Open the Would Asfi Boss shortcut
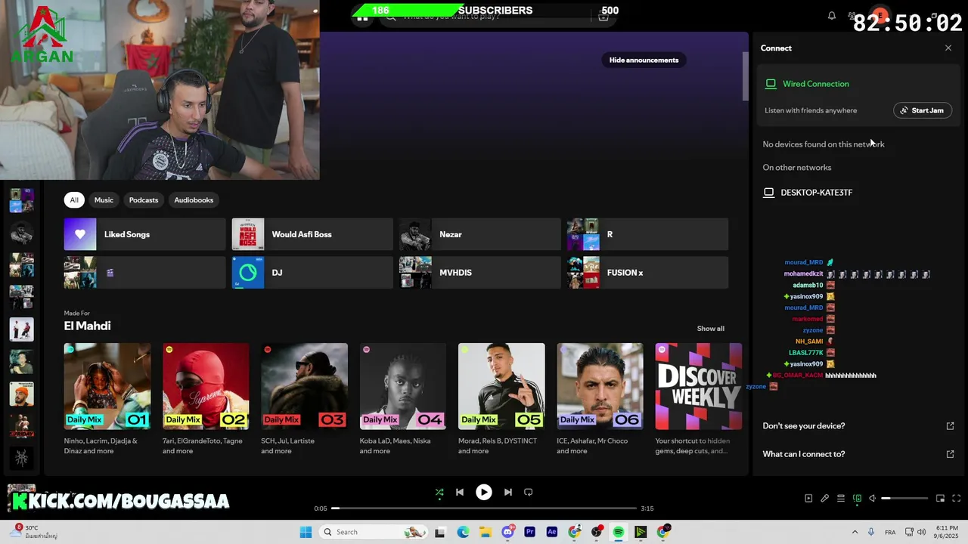 [x=312, y=234]
